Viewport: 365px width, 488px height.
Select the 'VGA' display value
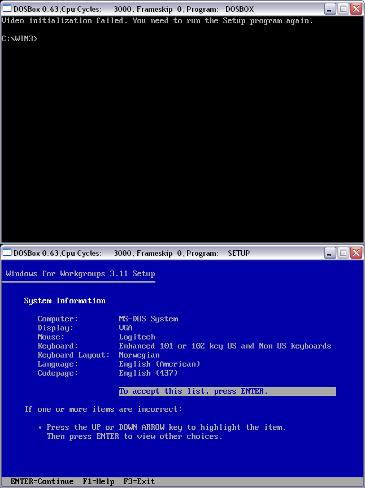[126, 328]
